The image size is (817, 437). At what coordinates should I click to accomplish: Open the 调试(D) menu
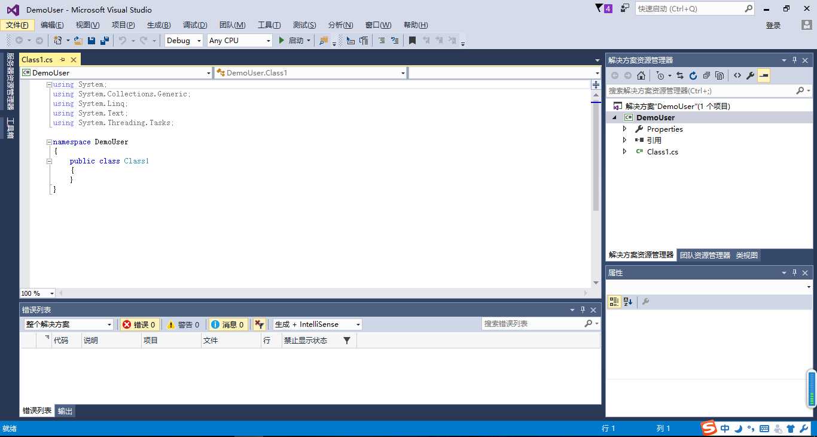pyautogui.click(x=195, y=25)
